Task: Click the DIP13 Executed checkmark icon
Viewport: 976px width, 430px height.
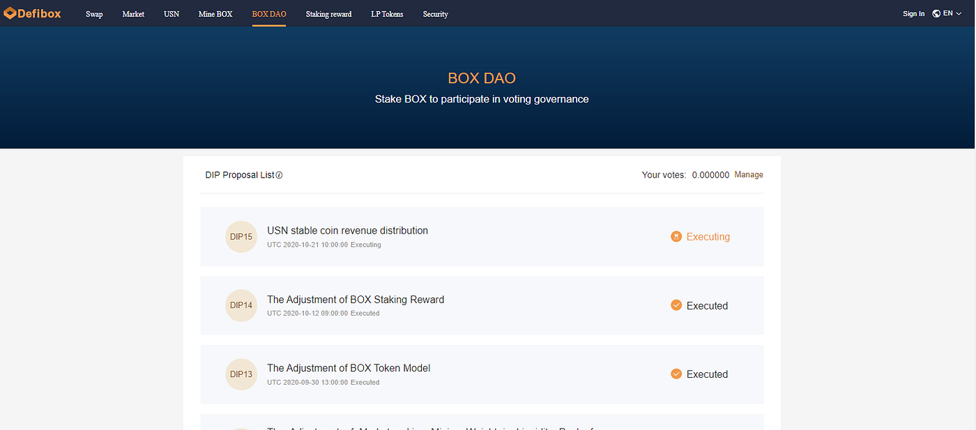Action: pyautogui.click(x=676, y=374)
